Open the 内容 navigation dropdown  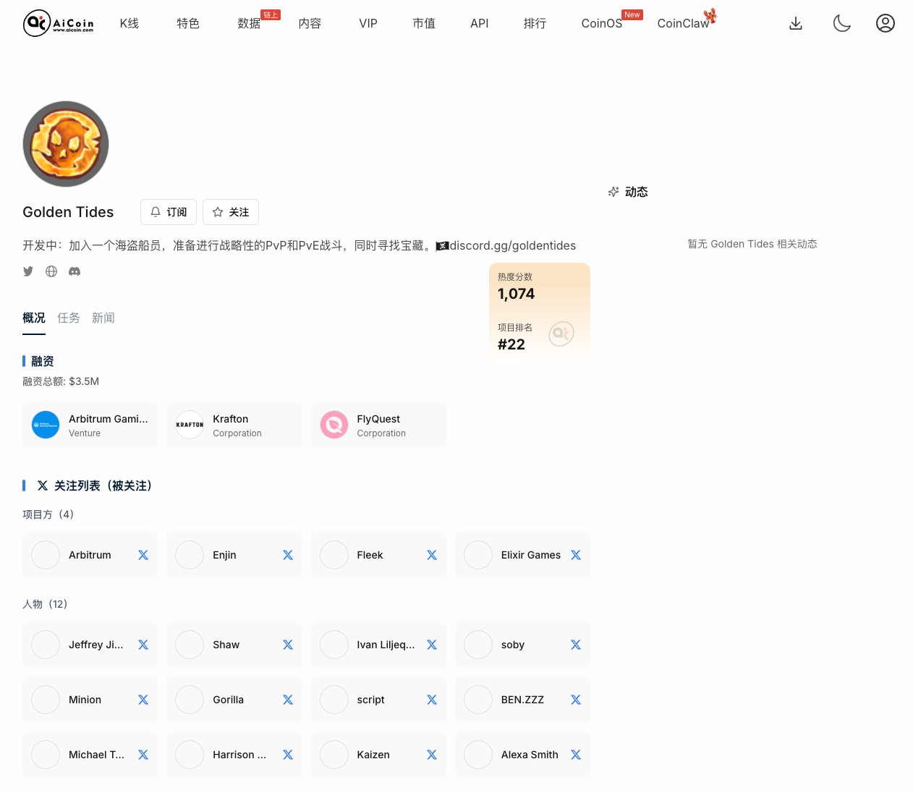[309, 23]
